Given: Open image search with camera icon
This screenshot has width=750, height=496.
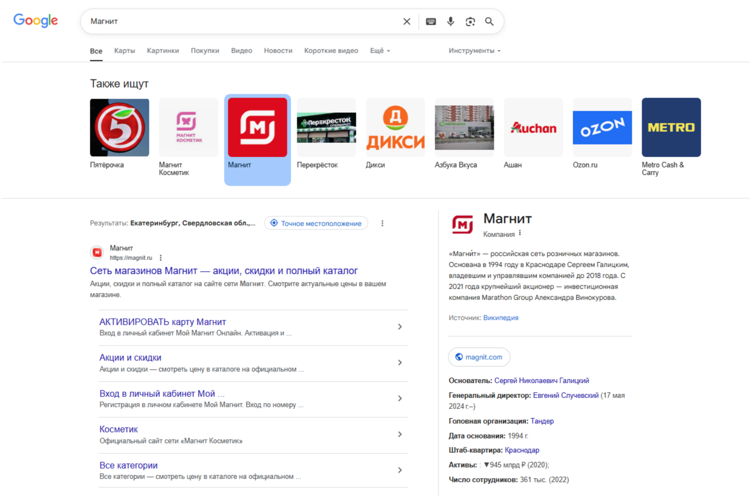Looking at the screenshot, I should (470, 21).
